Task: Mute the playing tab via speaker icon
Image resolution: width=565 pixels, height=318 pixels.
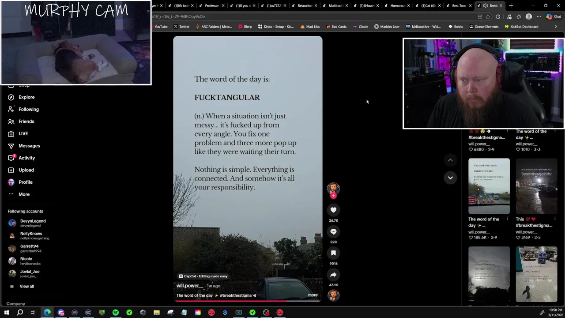Action: click(486, 6)
